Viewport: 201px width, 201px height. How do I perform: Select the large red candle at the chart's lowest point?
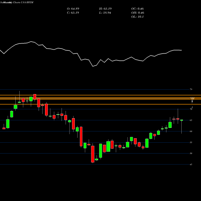click(93, 154)
